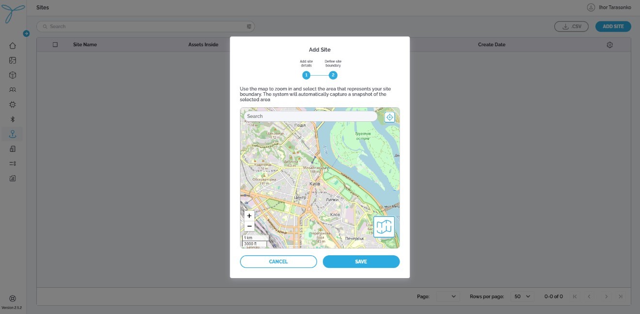
Task: Sort by Create Date column
Action: tap(492, 45)
